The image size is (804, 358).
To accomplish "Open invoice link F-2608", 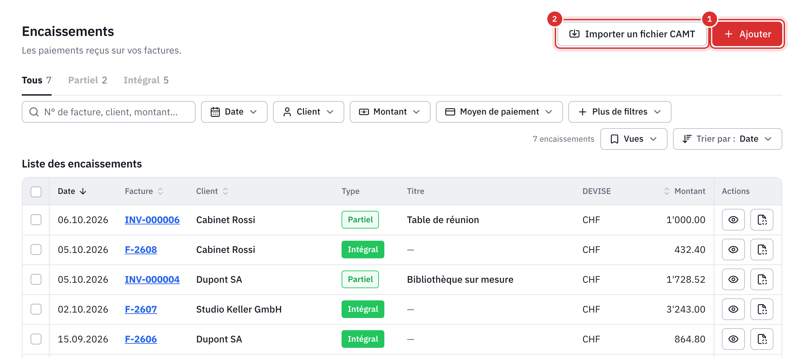I will pos(141,250).
